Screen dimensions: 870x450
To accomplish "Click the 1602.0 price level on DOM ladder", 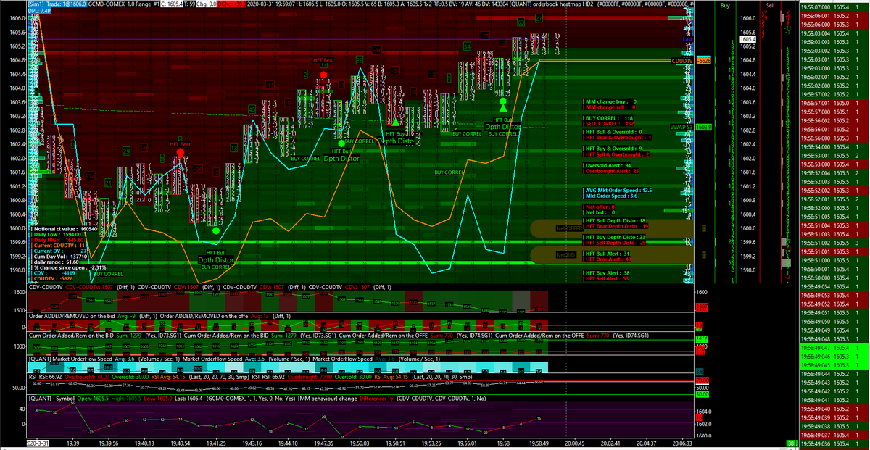I will click(x=747, y=158).
